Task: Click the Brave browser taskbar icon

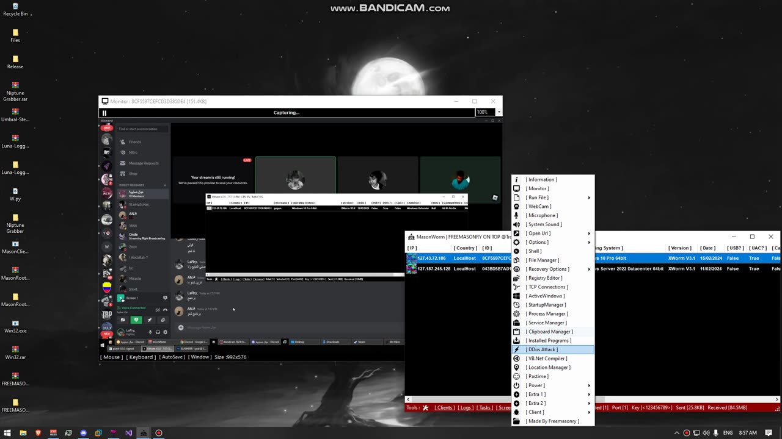Action: click(x=38, y=433)
